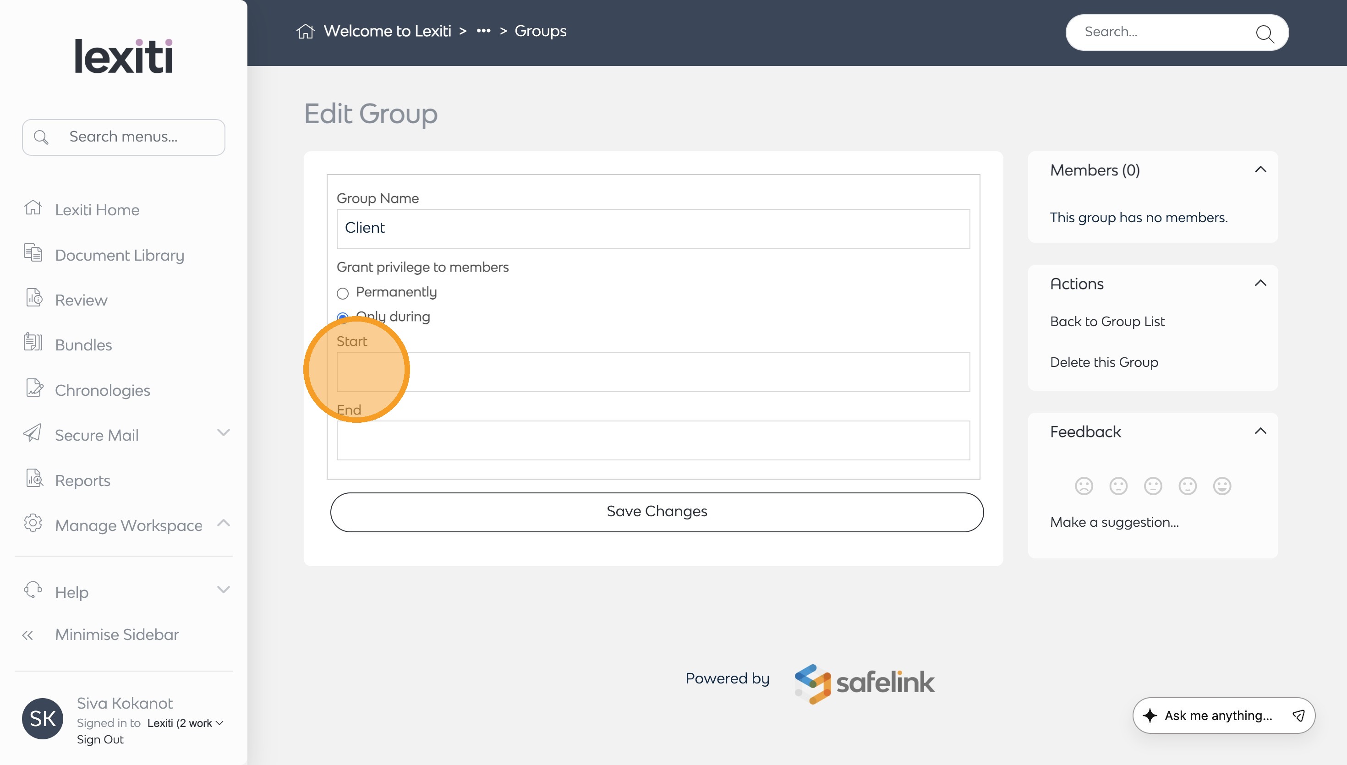Click the Group Name input field
The height and width of the screenshot is (765, 1347).
tap(653, 229)
